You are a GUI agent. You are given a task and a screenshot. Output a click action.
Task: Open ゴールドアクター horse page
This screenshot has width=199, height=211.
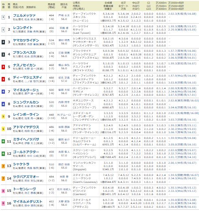[x=26, y=152]
